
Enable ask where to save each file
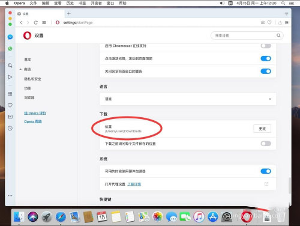point(266,144)
